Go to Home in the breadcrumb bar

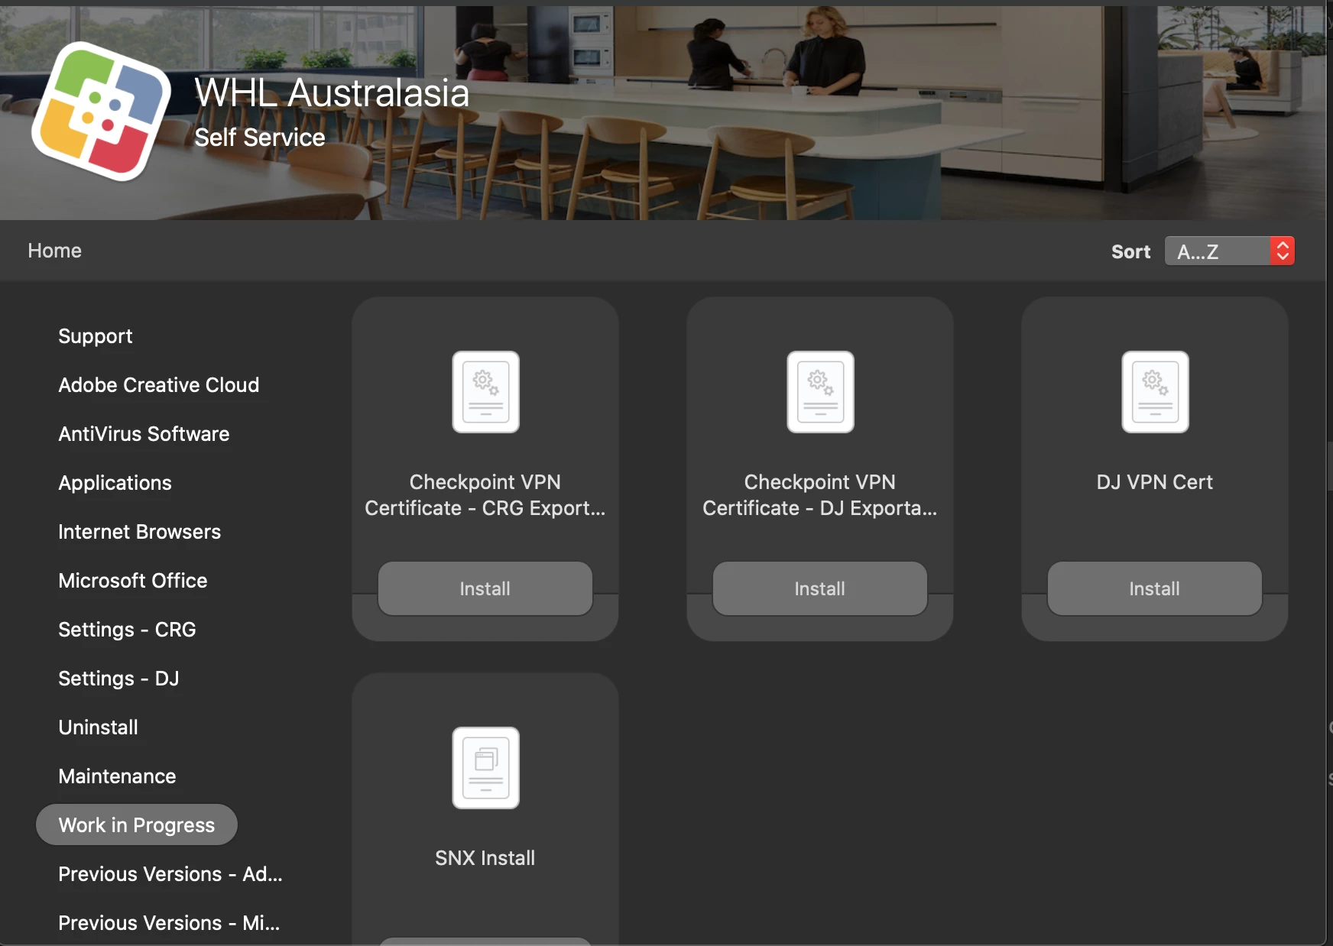pos(54,251)
